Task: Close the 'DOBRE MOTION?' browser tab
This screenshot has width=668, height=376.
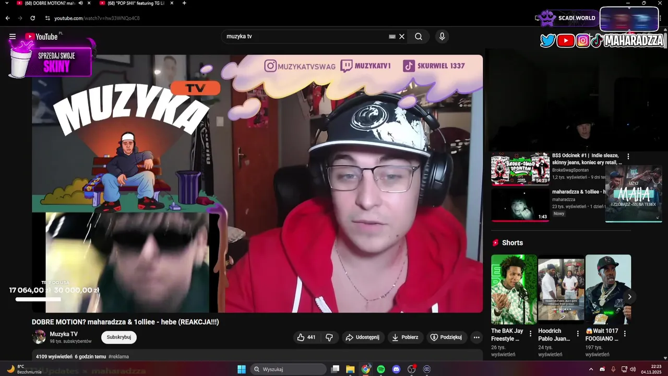Action: [x=89, y=3]
